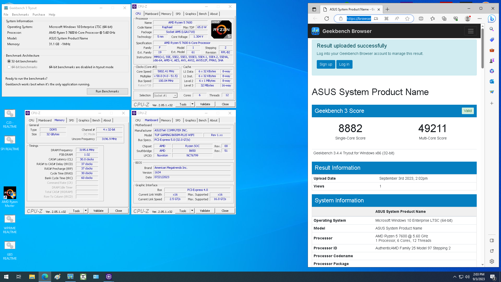
Task: Add page to favorites star icon
Action: pyautogui.click(x=407, y=19)
